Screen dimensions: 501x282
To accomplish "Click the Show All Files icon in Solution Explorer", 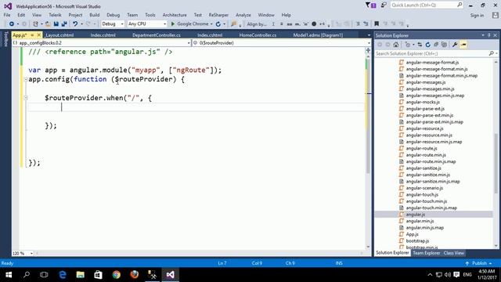I will 444,45.
